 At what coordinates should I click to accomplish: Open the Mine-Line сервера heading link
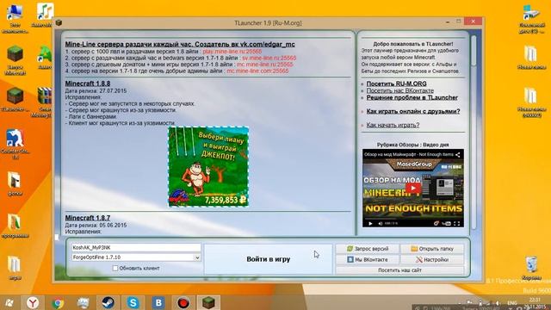pos(180,44)
